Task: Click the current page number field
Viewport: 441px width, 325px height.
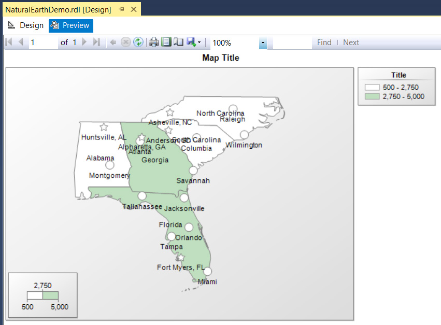Action: pos(42,43)
